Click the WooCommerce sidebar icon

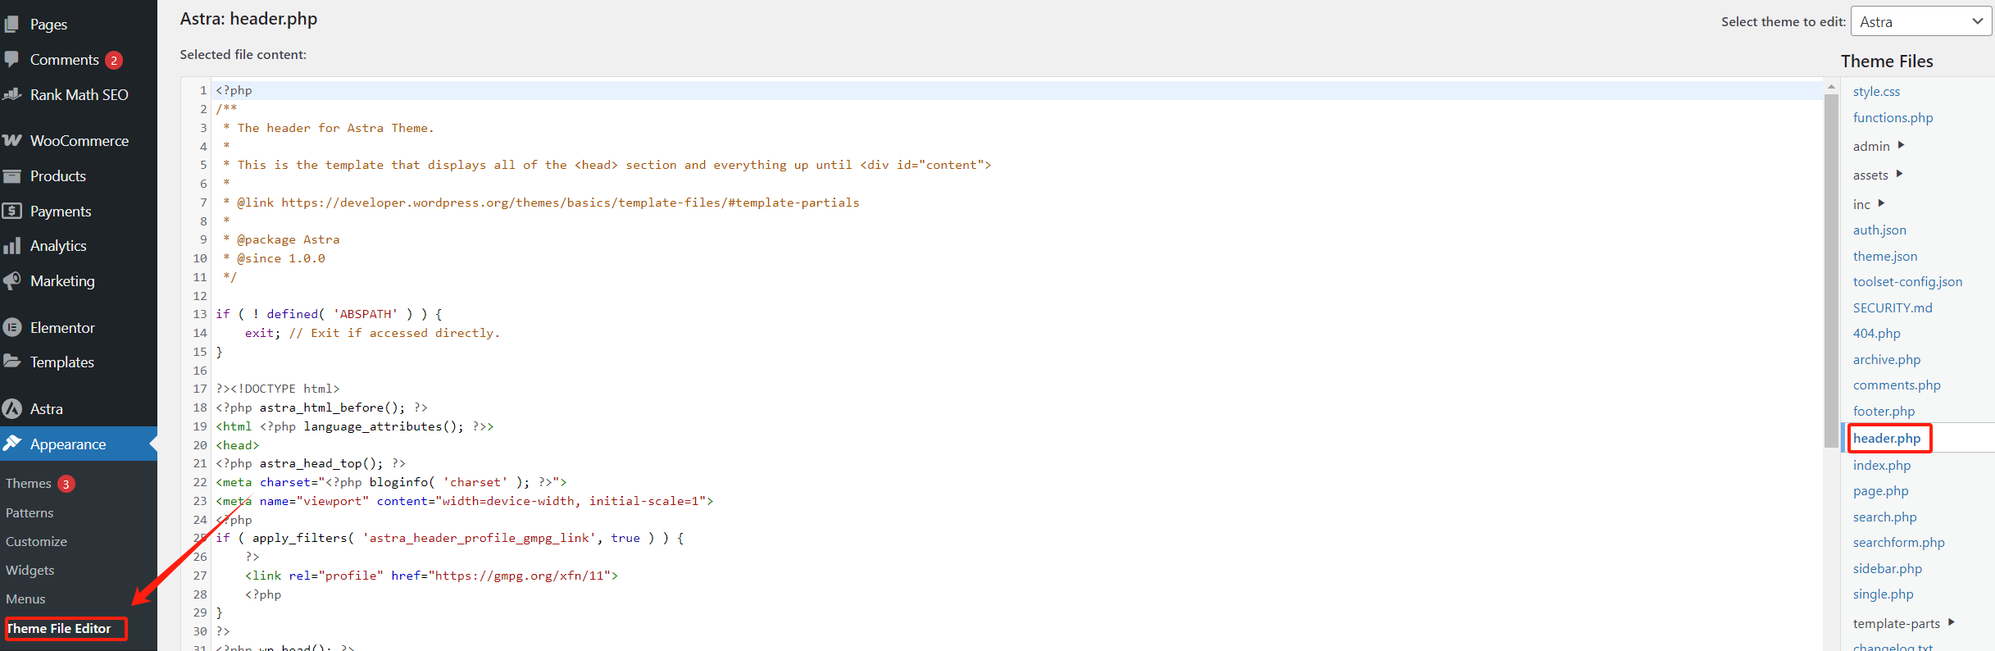click(x=12, y=140)
